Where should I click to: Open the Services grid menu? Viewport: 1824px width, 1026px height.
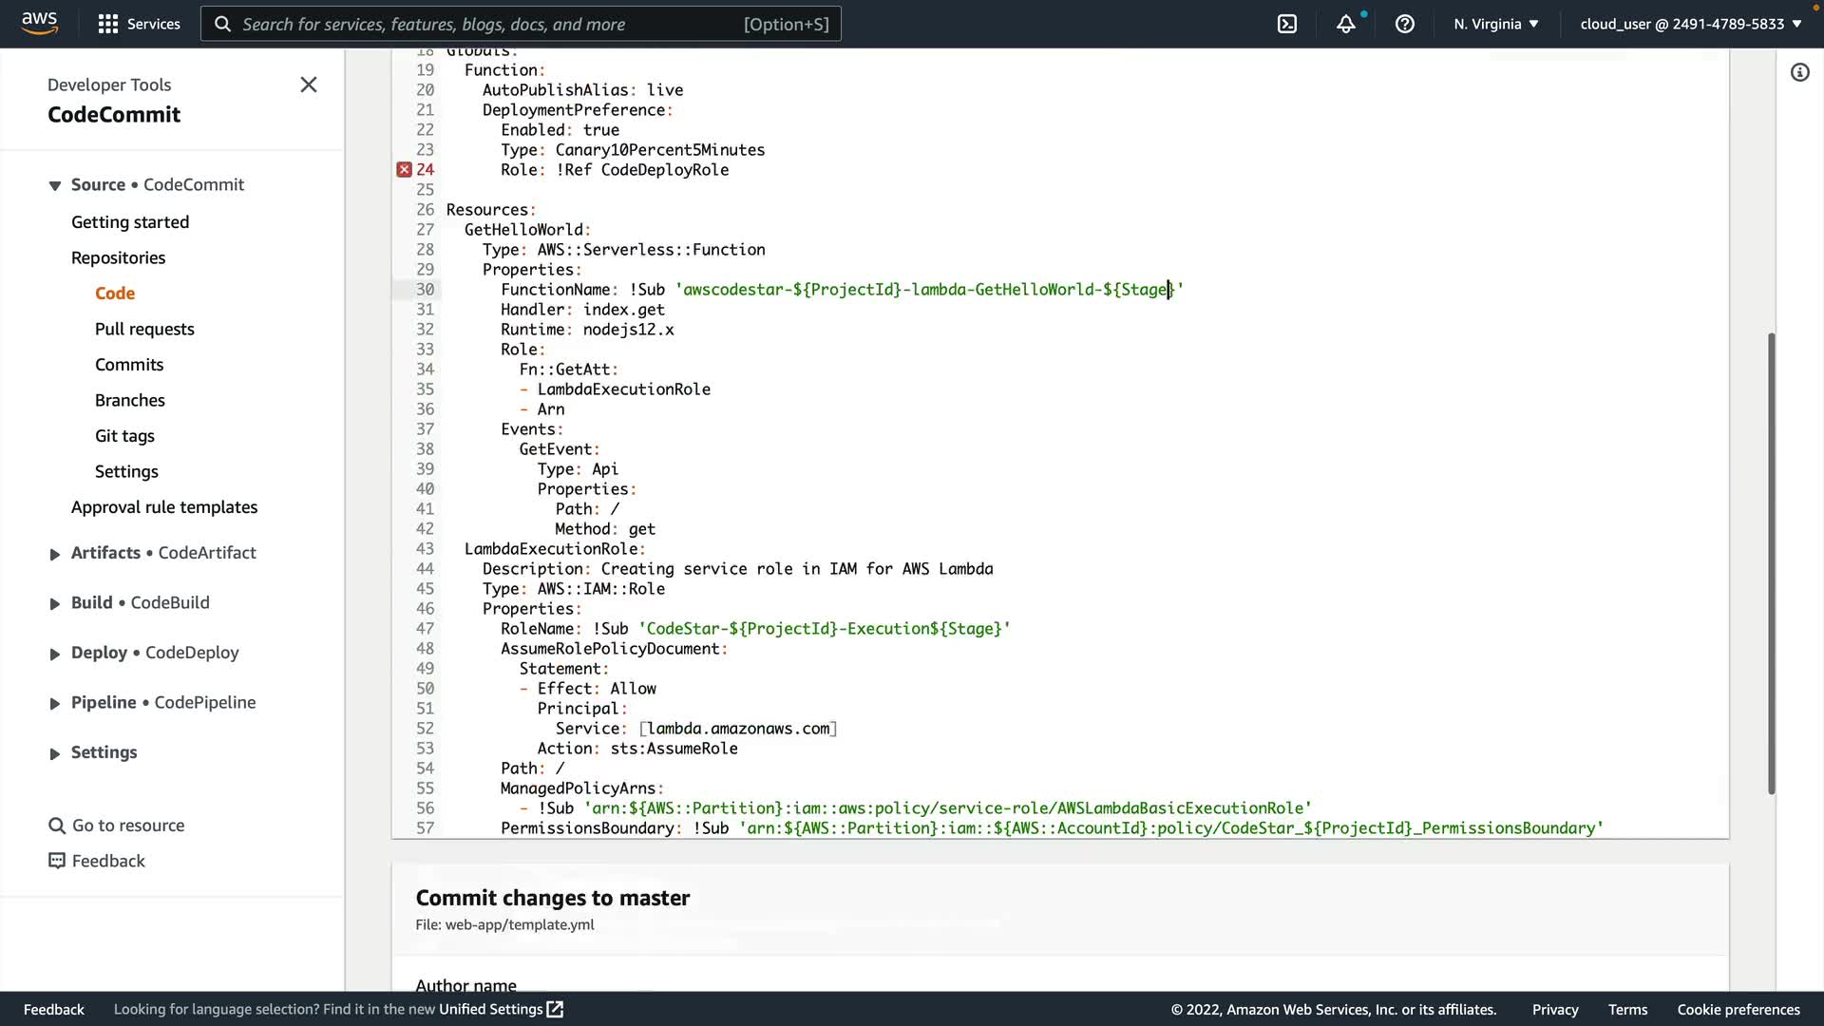pos(139,24)
